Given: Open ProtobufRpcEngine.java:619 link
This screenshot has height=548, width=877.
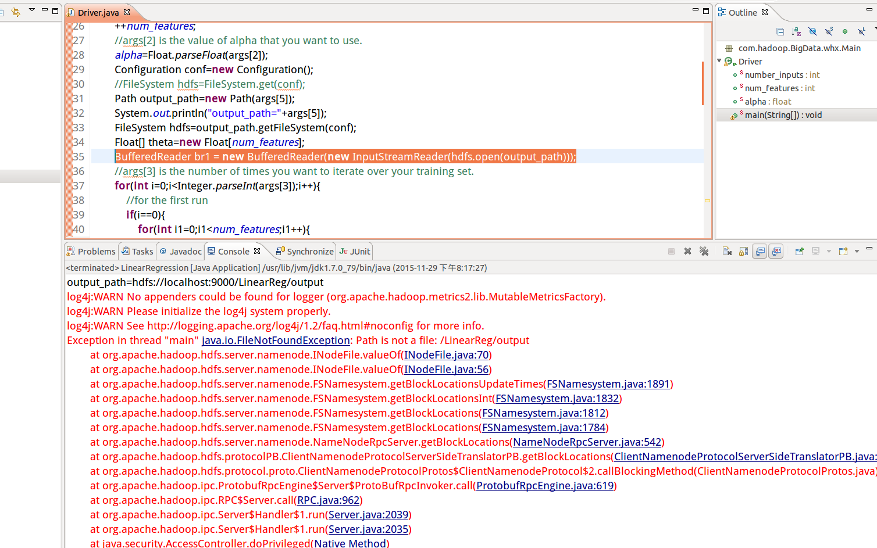Looking at the screenshot, I should point(545,486).
